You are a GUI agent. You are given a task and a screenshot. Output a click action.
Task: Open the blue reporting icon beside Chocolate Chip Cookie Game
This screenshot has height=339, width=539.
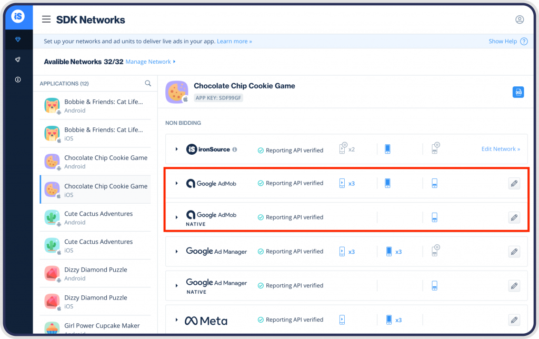[518, 92]
